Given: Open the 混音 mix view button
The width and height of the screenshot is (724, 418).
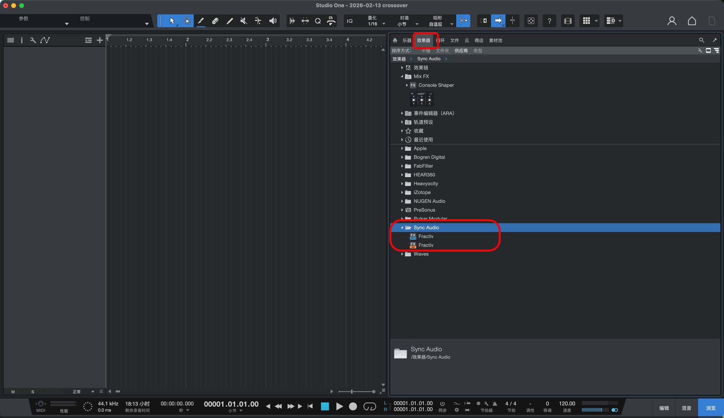Looking at the screenshot, I should pos(686,408).
